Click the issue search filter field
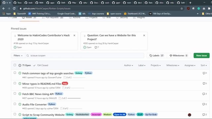This screenshot has height=119, width=212. (x=85, y=56)
